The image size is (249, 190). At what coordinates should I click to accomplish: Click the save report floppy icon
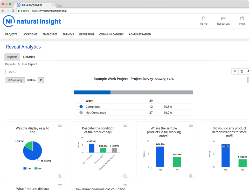pyautogui.click(x=242, y=72)
